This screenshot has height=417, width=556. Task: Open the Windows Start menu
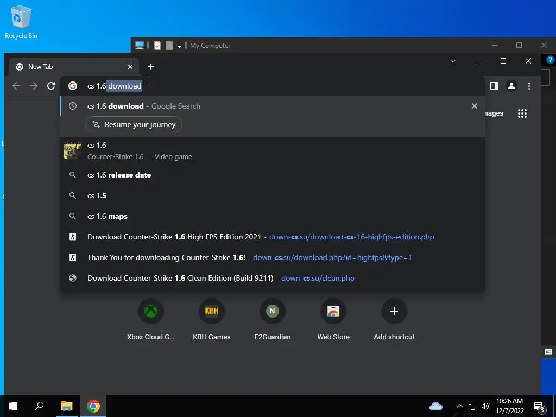click(x=13, y=406)
